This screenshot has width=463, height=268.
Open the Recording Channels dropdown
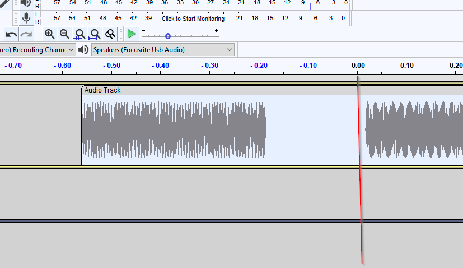point(37,50)
